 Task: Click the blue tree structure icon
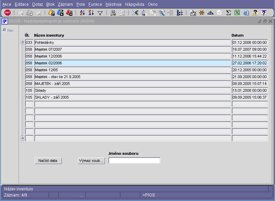tap(180, 13)
